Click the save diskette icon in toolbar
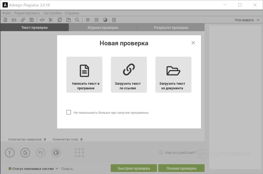 [31, 20]
